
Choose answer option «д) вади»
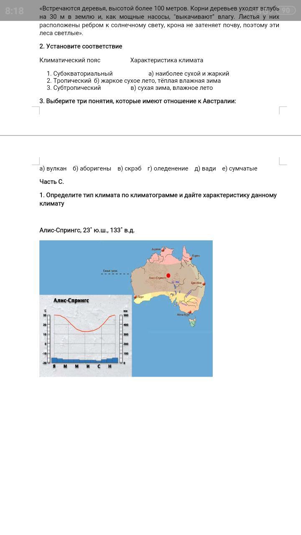pyautogui.click(x=205, y=168)
